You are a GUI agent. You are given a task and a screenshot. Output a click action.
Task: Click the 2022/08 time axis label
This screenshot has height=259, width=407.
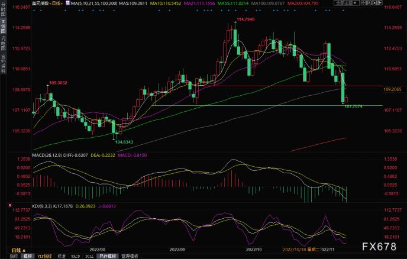98,250
